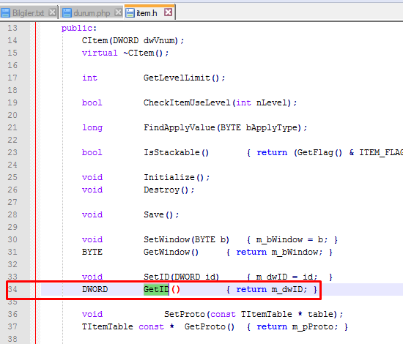Image resolution: width=403 pixels, height=344 pixels.
Task: Place cursor on highlighted GetID text
Action: [x=156, y=289]
